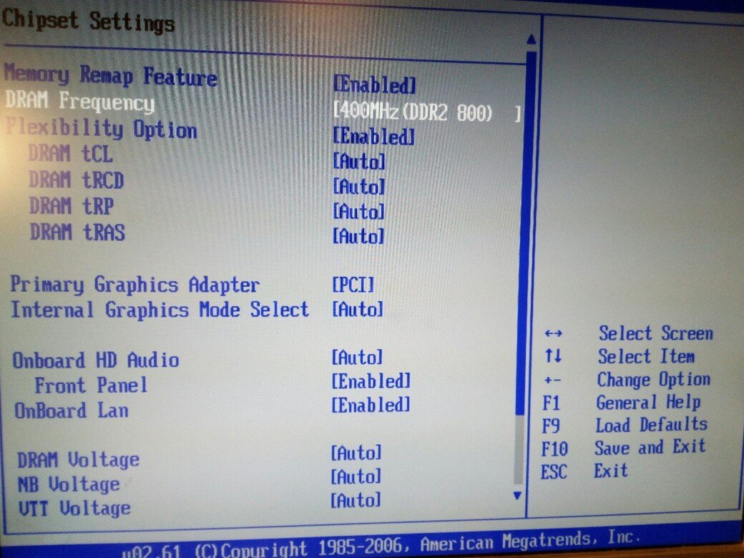Click the scrollbar down arrow

coord(518,496)
